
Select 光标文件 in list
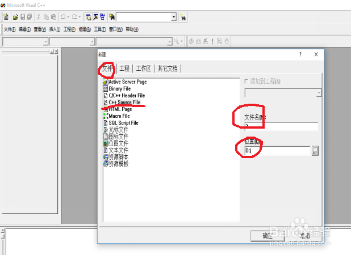(x=116, y=130)
